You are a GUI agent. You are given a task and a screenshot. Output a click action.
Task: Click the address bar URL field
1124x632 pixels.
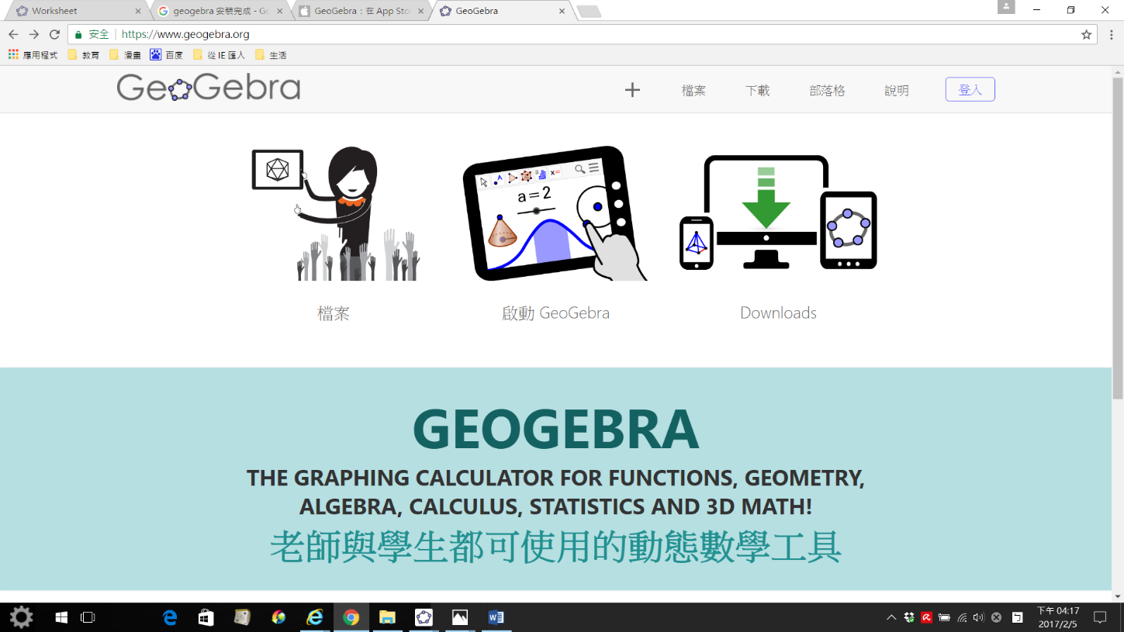point(582,34)
